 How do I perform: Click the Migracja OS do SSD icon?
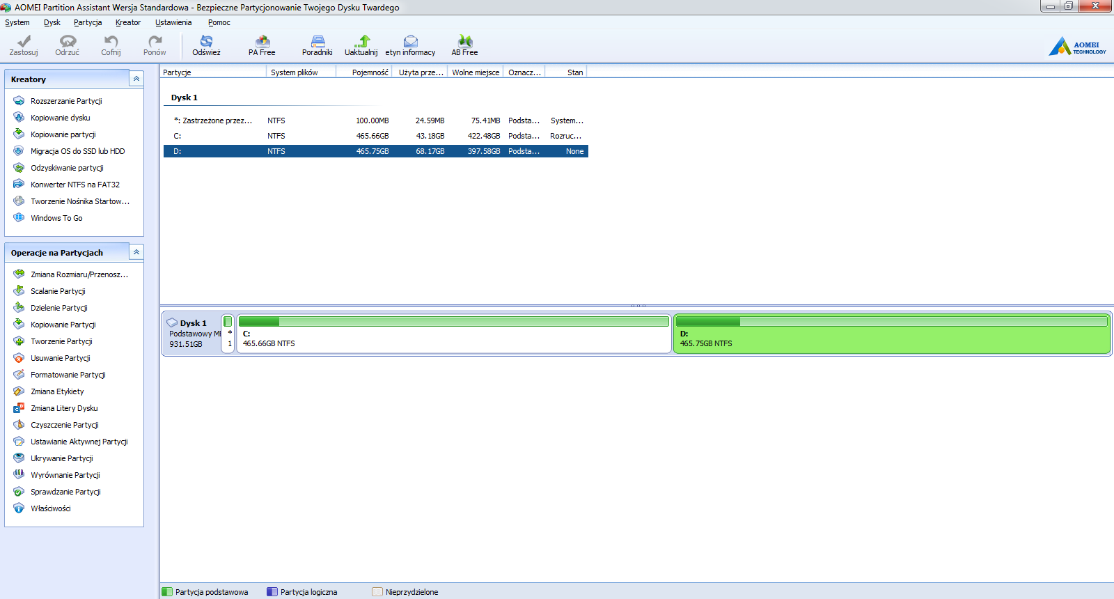19,151
